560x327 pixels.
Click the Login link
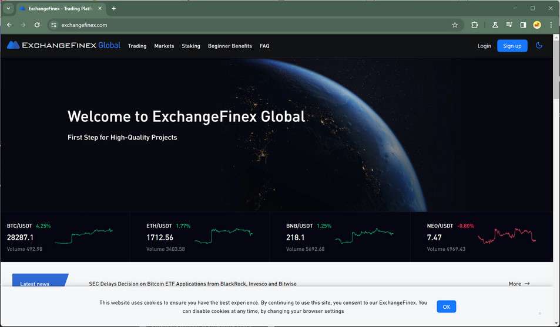coord(484,46)
